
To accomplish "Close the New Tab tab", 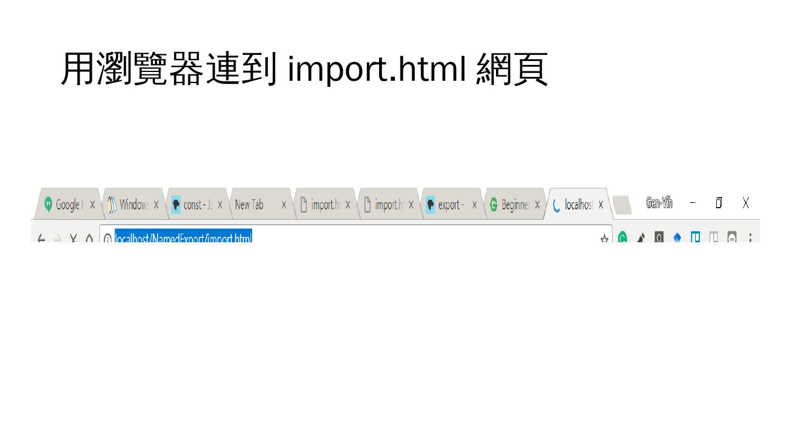I will click(283, 205).
